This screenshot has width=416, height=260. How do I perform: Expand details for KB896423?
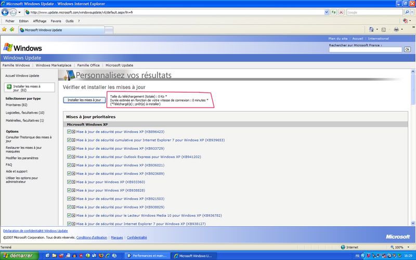(x=73, y=132)
